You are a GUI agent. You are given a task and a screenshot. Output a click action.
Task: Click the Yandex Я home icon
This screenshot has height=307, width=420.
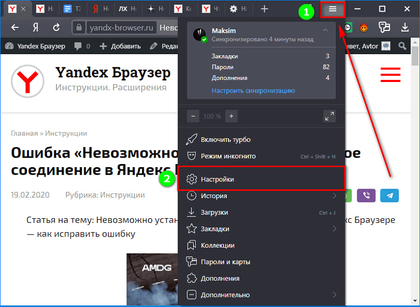(36, 27)
